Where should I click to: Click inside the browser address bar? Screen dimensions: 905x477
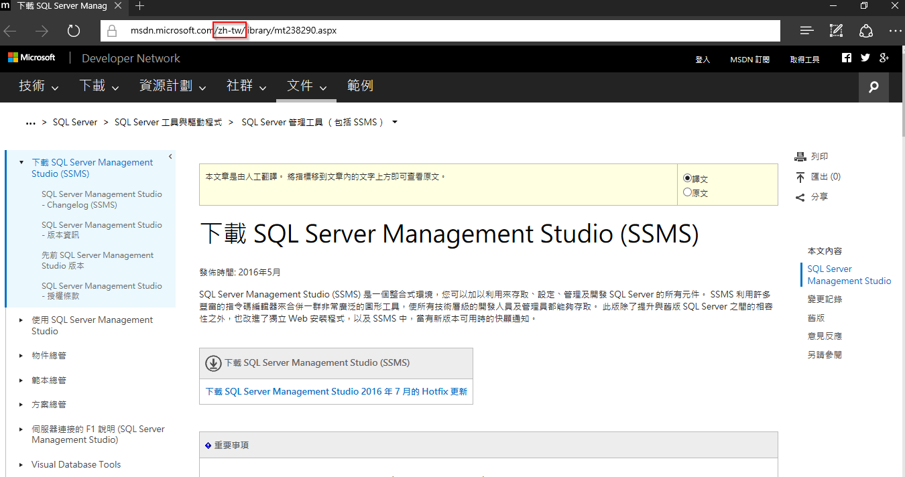402,30
